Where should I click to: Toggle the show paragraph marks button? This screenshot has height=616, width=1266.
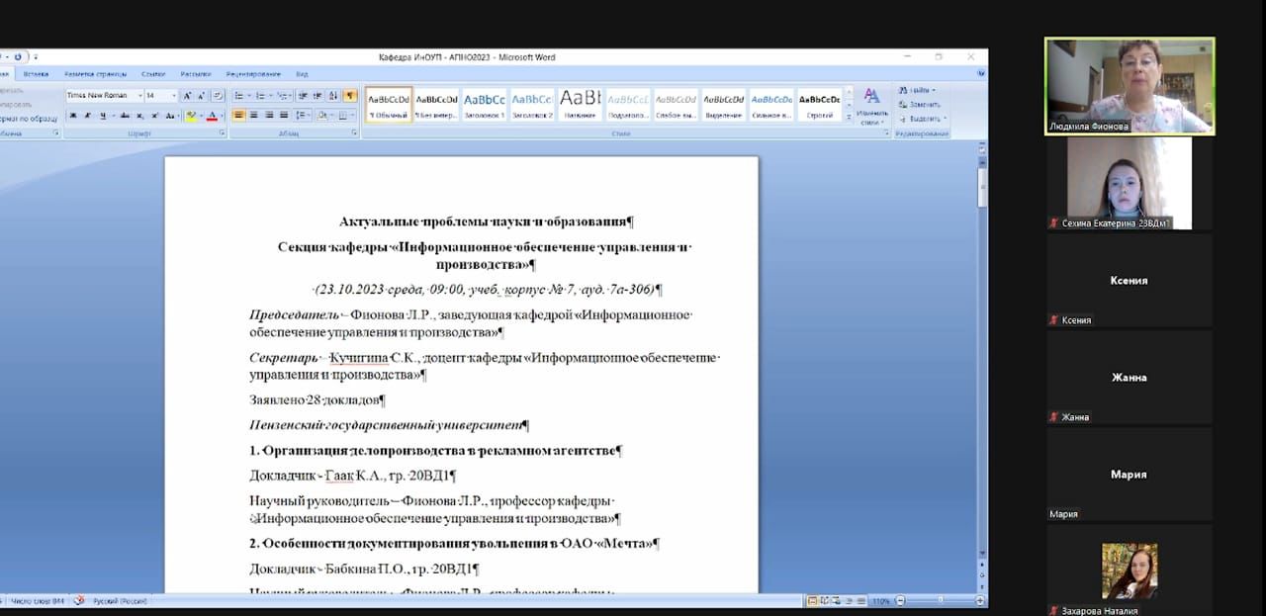[349, 96]
